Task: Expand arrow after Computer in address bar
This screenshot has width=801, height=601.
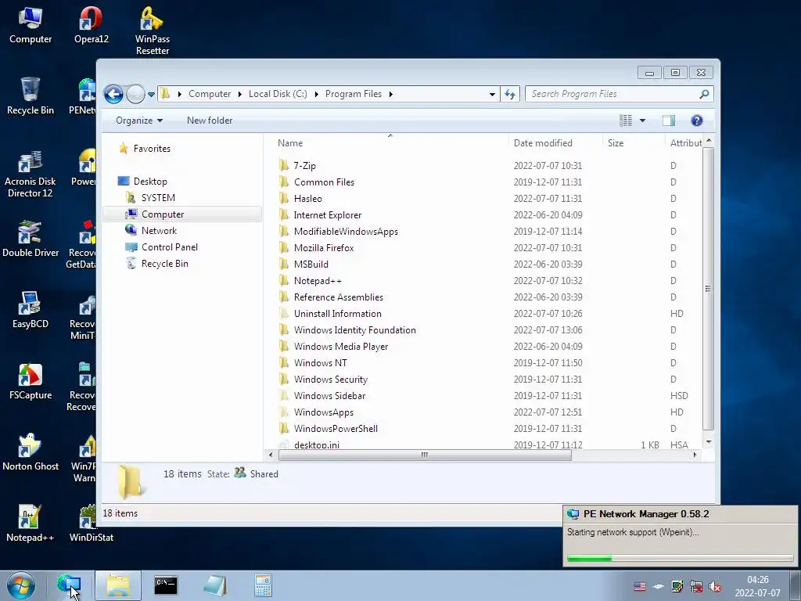Action: point(239,94)
